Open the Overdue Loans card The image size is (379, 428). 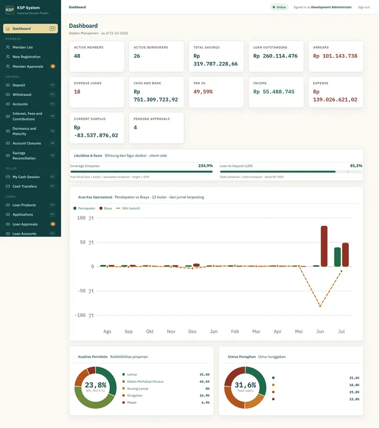(97, 92)
